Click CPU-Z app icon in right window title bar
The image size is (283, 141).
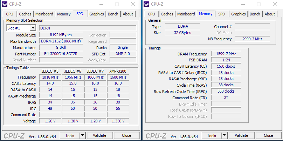(x=146, y=4)
